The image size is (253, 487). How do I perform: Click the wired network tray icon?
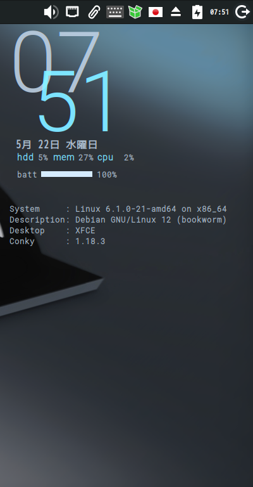(72, 12)
